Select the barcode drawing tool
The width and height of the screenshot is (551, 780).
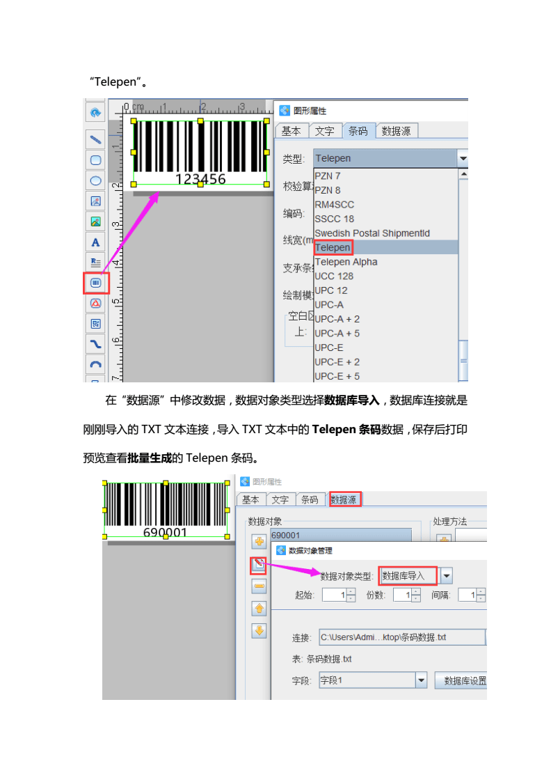click(96, 283)
